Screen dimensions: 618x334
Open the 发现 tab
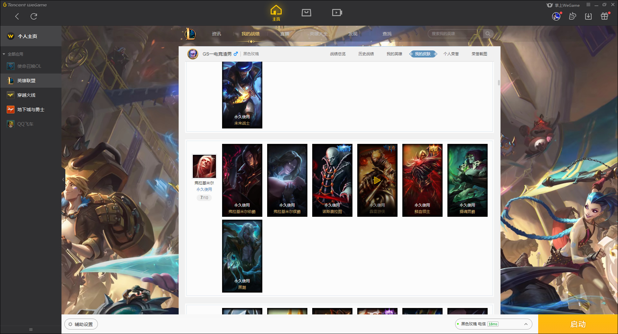353,34
